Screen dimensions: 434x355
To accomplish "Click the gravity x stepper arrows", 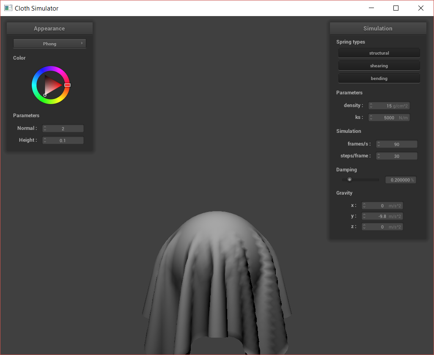I will [x=364, y=206].
